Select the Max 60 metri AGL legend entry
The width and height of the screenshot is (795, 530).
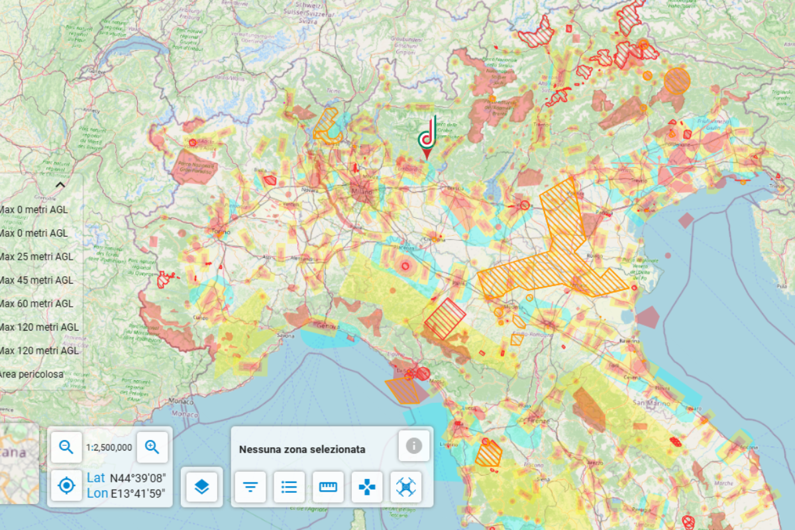36,303
